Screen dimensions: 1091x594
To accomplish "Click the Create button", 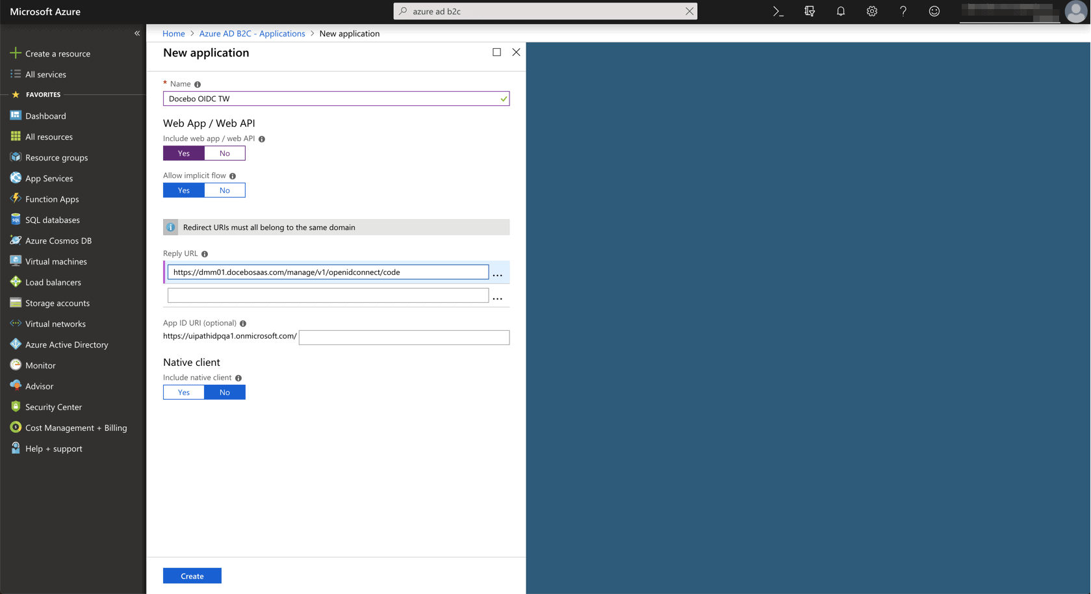I will [x=192, y=576].
